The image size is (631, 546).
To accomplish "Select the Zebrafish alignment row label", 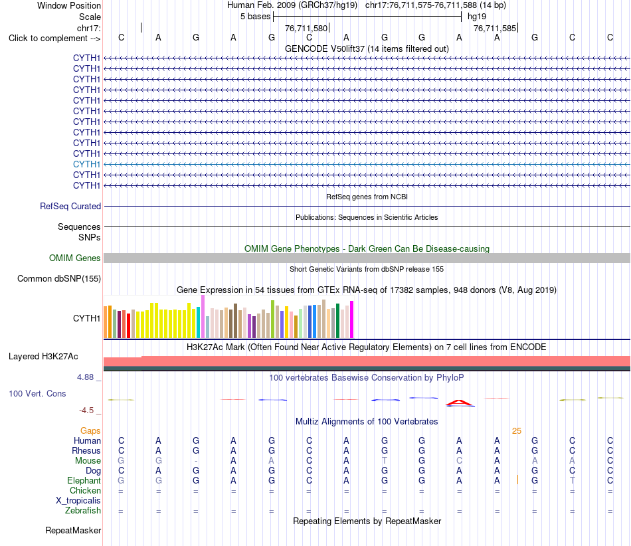I will coord(83,510).
